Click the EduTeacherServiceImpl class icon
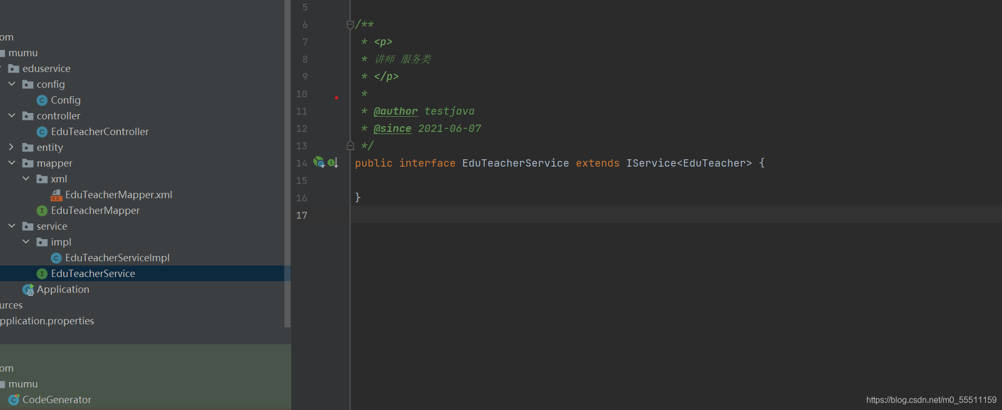This screenshot has width=1002, height=410. click(56, 258)
